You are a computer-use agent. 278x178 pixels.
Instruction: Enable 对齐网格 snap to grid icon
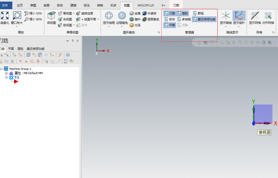tap(268, 17)
